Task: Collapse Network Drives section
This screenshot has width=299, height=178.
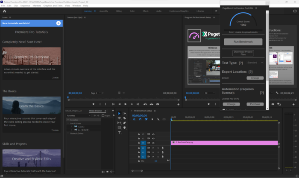Action: tap(68, 134)
